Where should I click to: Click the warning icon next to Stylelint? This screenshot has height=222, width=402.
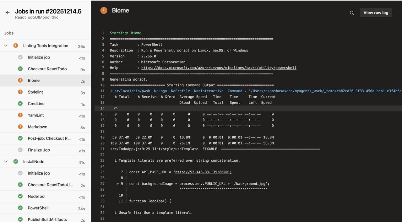(x=20, y=92)
